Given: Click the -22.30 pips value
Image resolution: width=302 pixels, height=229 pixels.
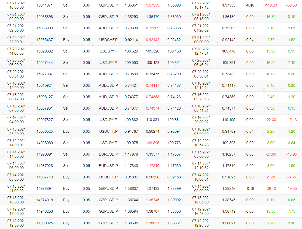Looking at the screenshot, I should [x=271, y=120].
